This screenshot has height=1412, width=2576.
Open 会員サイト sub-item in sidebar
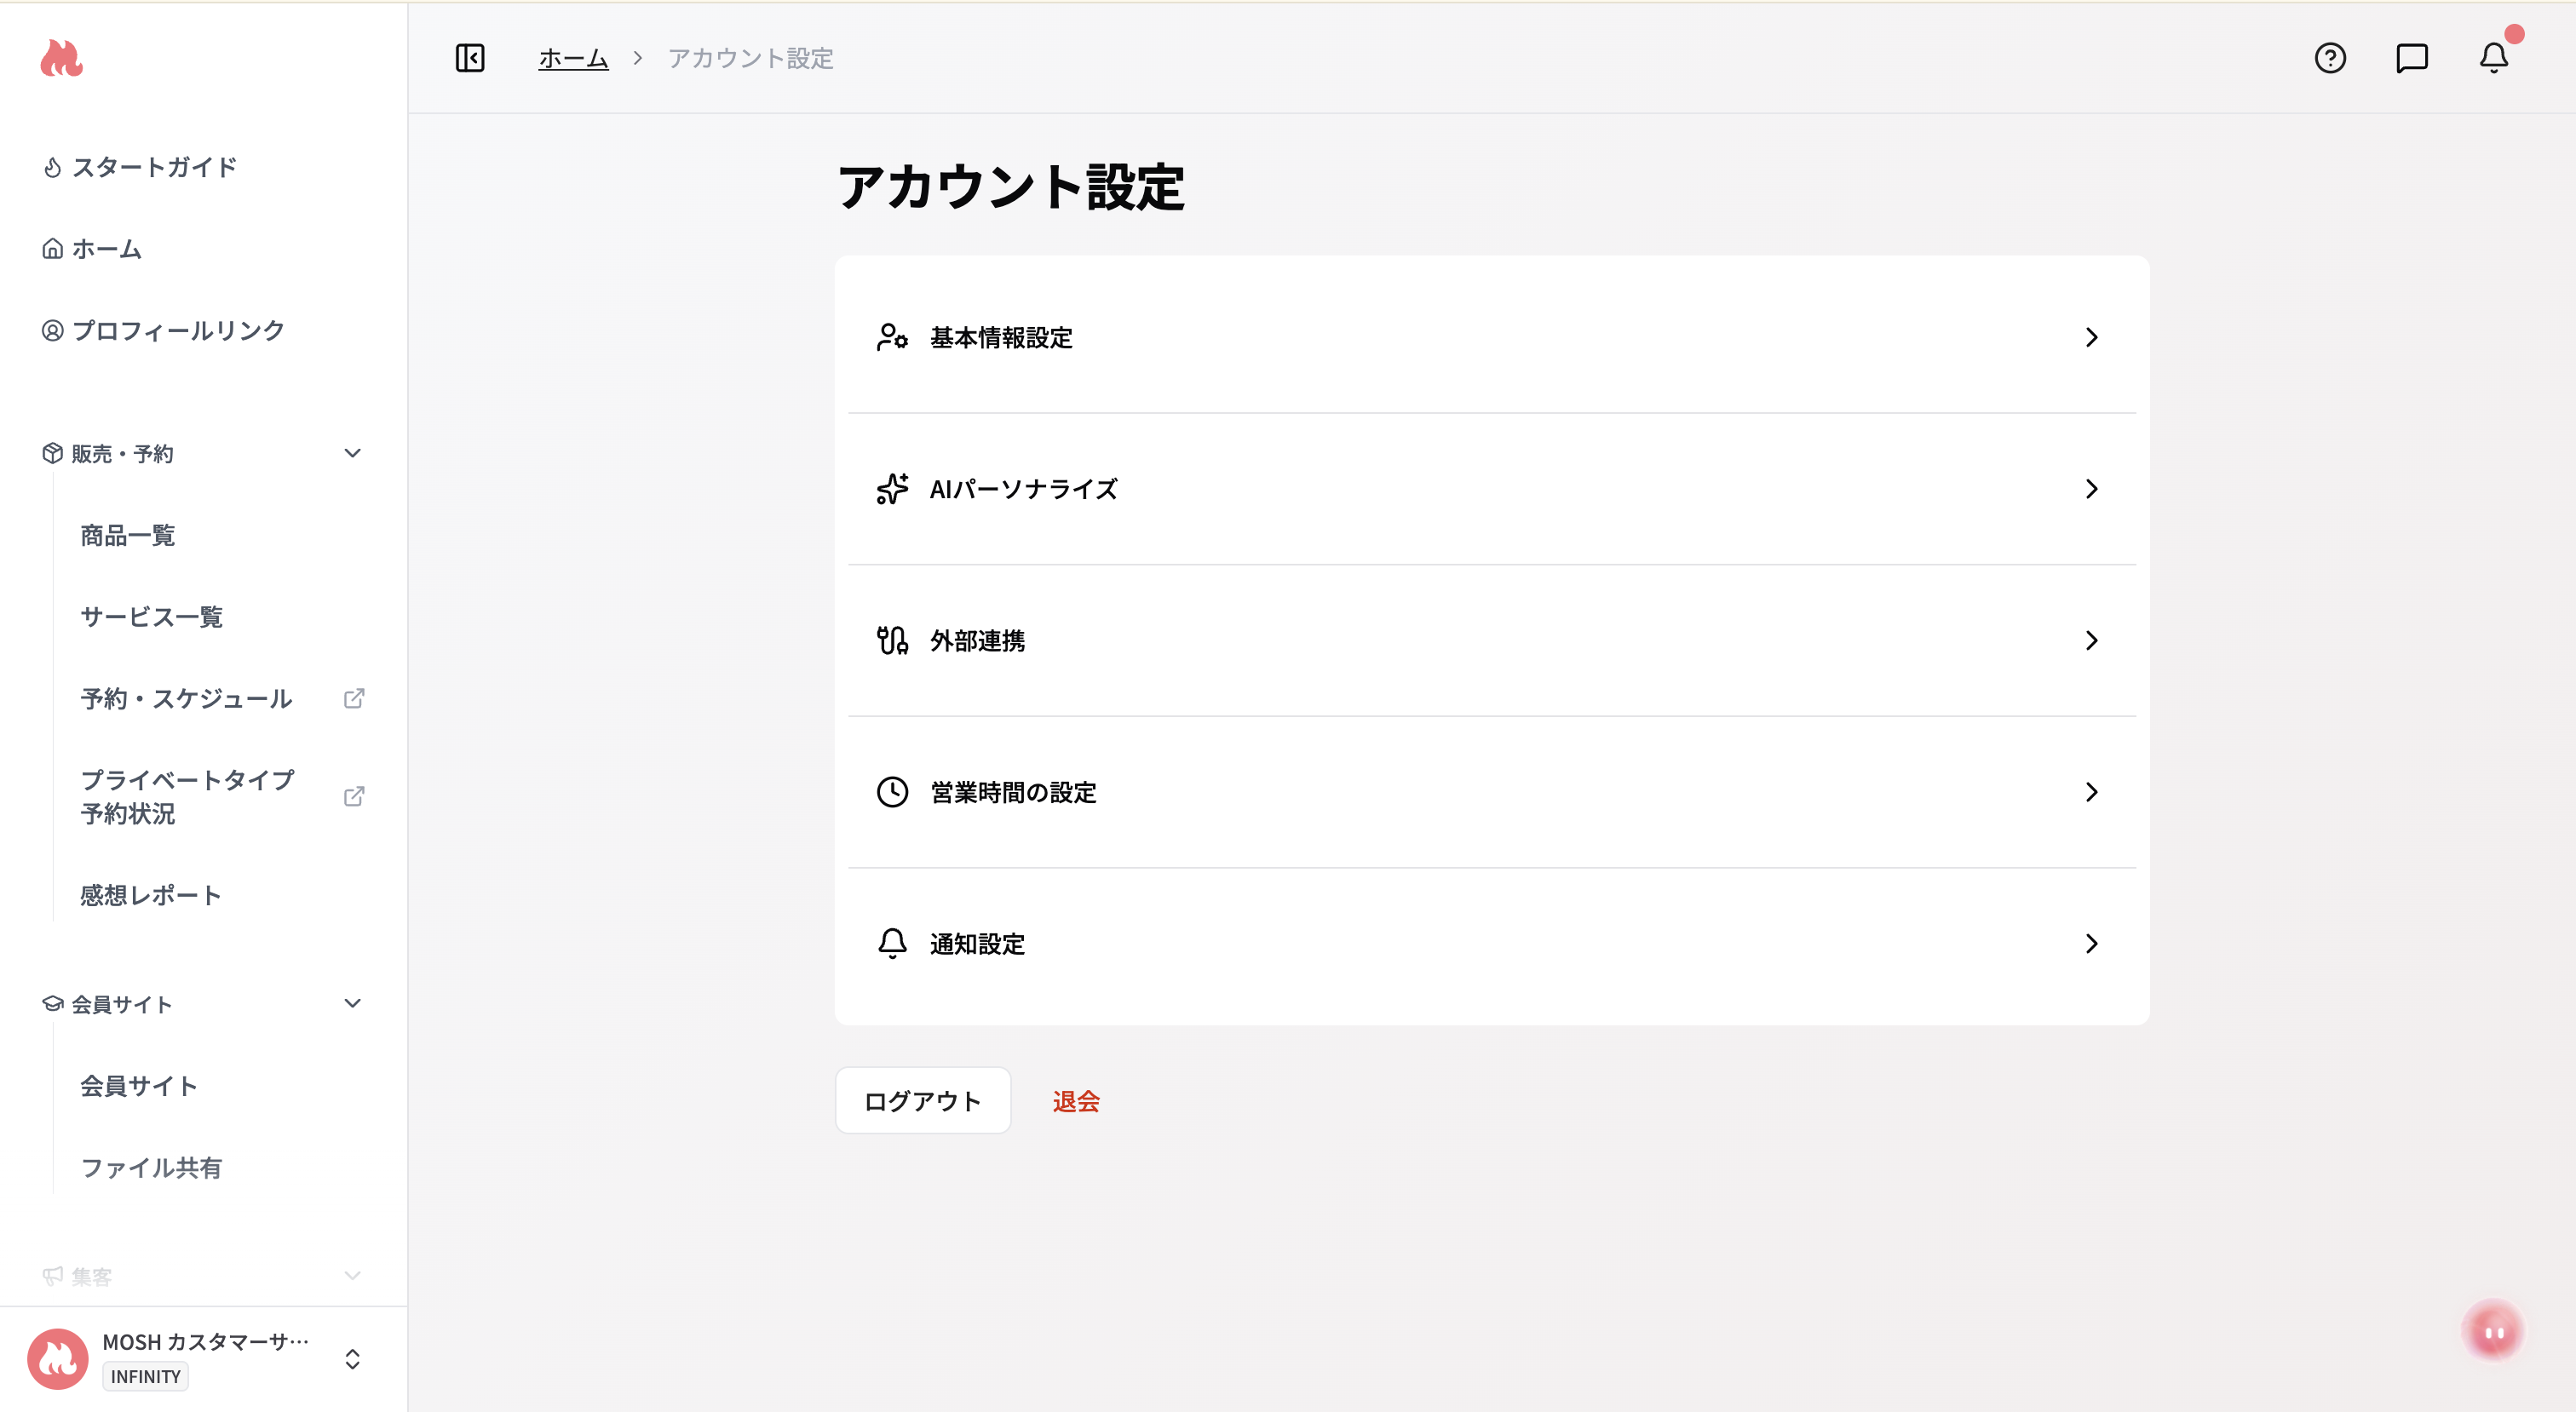(139, 1086)
